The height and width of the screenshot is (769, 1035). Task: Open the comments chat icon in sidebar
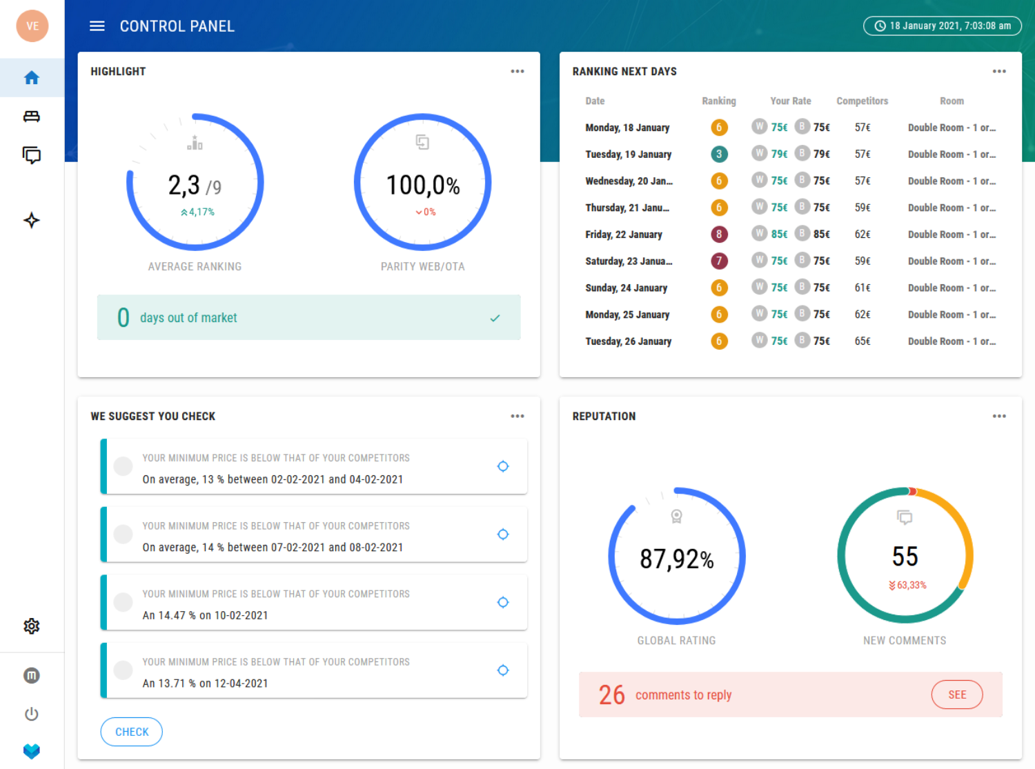(32, 154)
